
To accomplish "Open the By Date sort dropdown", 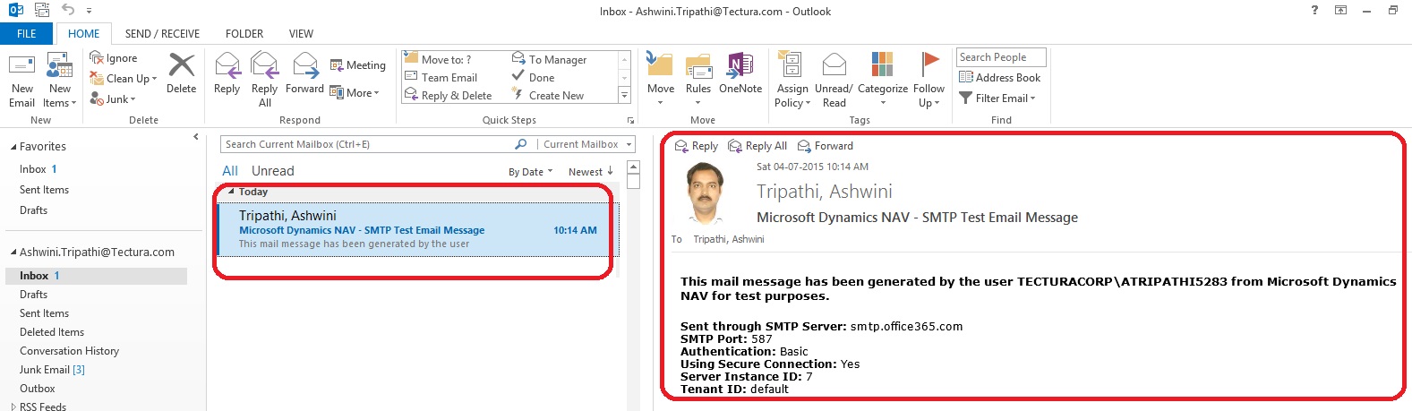I will coord(531,172).
